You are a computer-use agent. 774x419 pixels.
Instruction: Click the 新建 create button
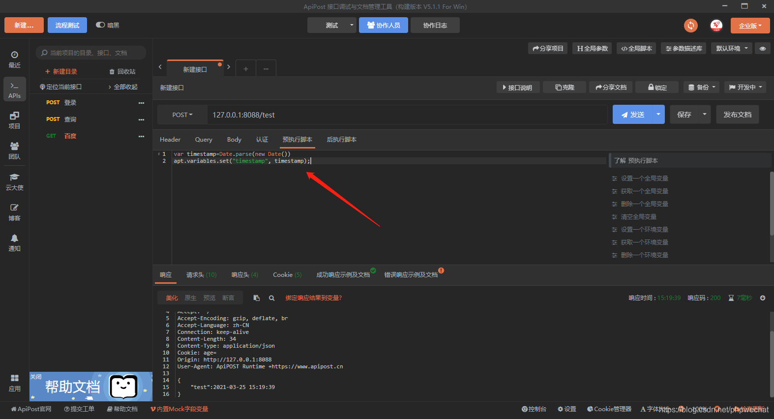(x=24, y=25)
